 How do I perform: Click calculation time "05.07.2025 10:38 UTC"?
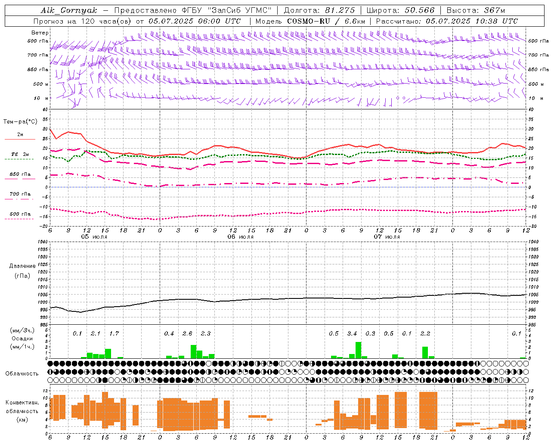pos(472,21)
